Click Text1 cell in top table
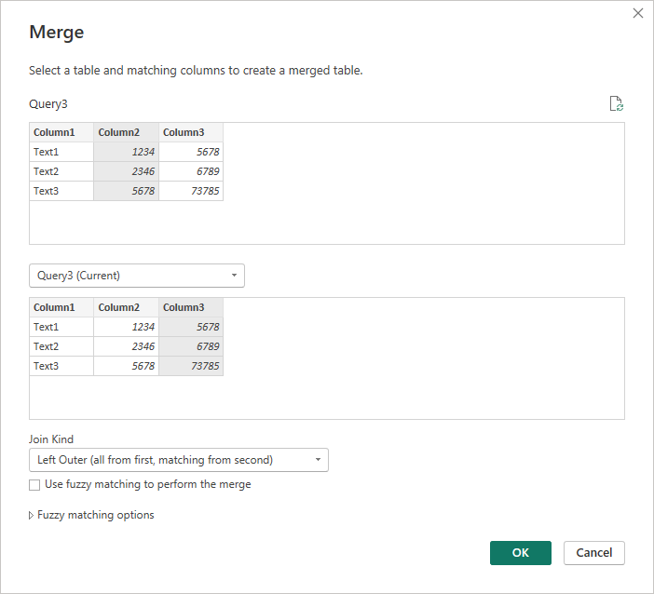Screen dimensions: 654x594 (x=61, y=152)
